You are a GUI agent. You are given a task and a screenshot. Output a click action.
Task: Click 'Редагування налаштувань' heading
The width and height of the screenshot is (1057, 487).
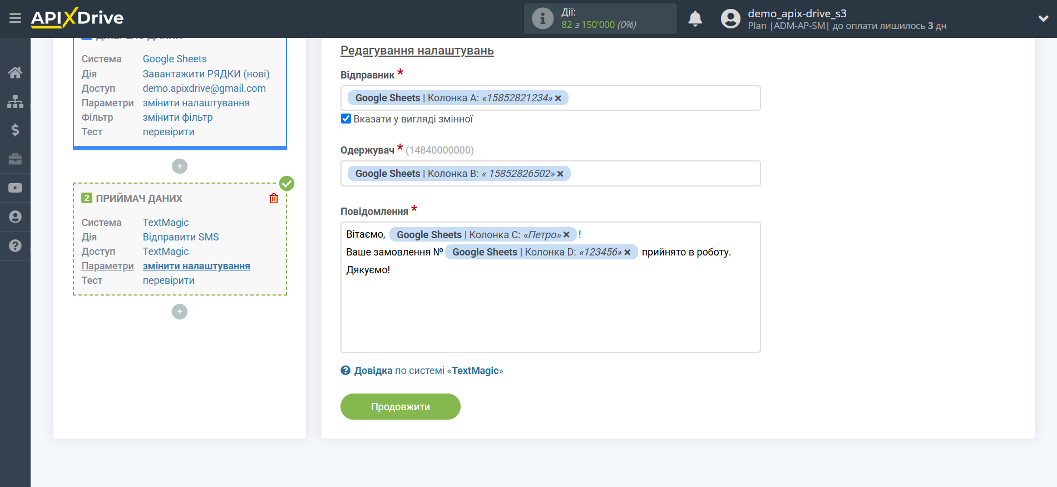(x=417, y=51)
